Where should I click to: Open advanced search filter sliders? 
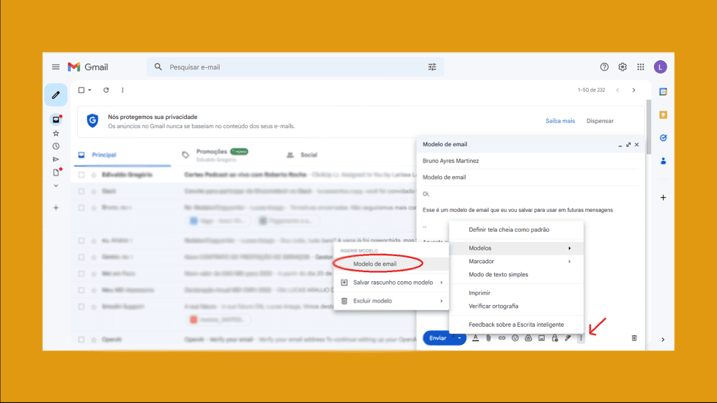[432, 66]
